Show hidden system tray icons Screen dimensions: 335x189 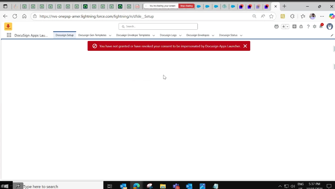280,186
